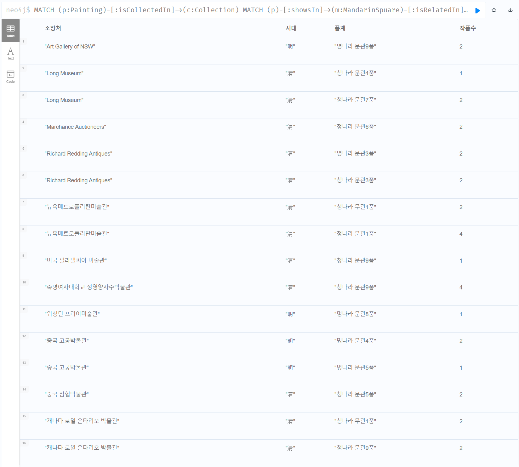
Task: Select the "명나라 문관8품" rank cell
Action: click(355, 314)
